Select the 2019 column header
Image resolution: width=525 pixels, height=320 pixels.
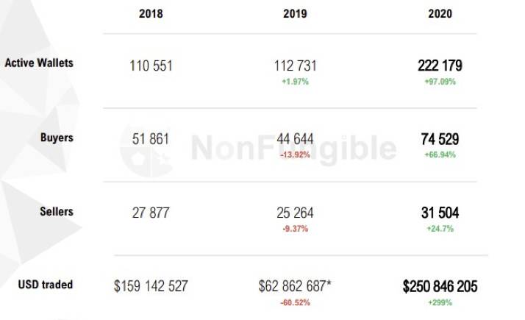point(294,14)
